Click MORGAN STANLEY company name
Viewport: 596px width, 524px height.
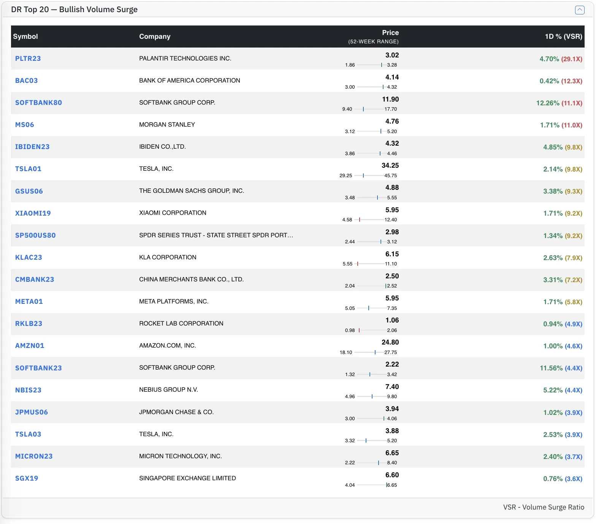[x=167, y=125]
